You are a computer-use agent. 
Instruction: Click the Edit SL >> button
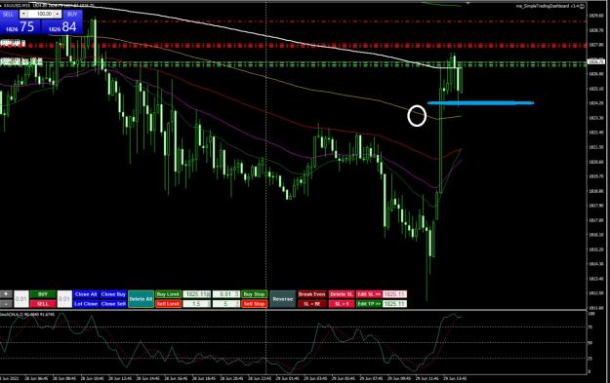369,294
